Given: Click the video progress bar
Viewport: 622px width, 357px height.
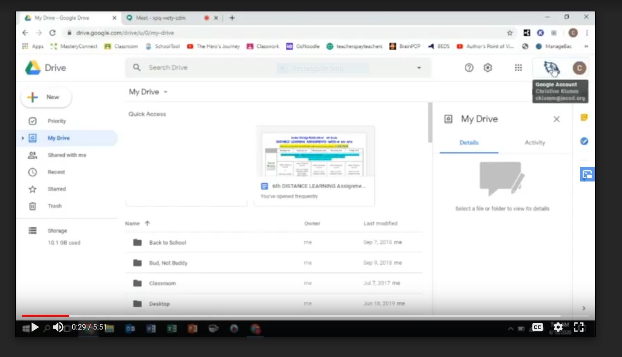Looking at the screenshot, I should click(x=293, y=315).
